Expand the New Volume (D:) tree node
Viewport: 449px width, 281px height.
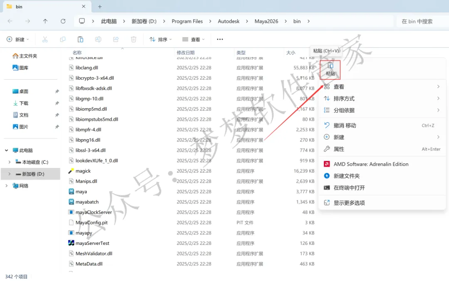(x=10, y=174)
